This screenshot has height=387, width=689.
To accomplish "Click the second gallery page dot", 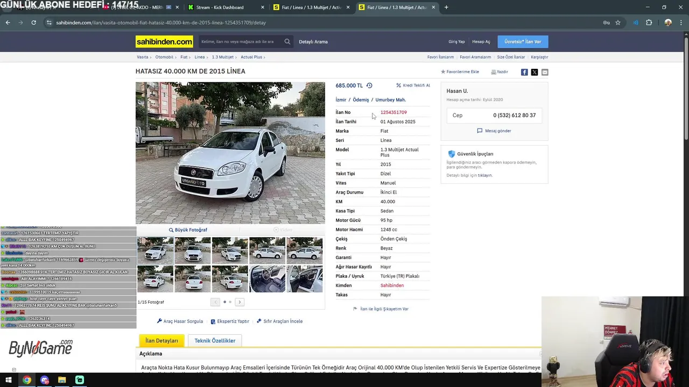I will [x=230, y=302].
